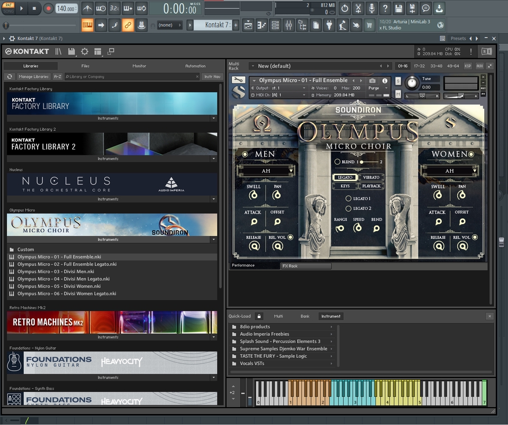Click Kontakt save floppy icon
Image resolution: width=508 pixels, height=425 pixels.
click(x=71, y=51)
